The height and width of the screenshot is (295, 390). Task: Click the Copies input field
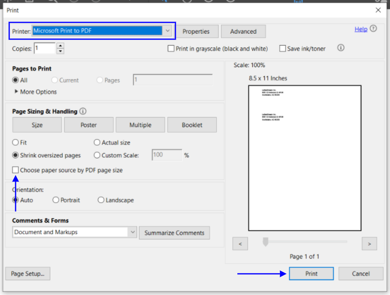click(x=44, y=48)
